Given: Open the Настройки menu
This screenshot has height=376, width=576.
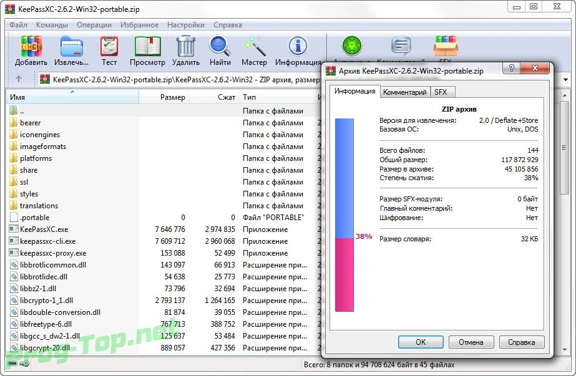Looking at the screenshot, I should [x=186, y=24].
